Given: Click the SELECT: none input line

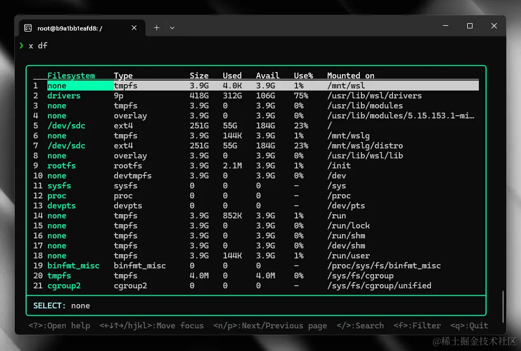Looking at the screenshot, I should click(256, 306).
